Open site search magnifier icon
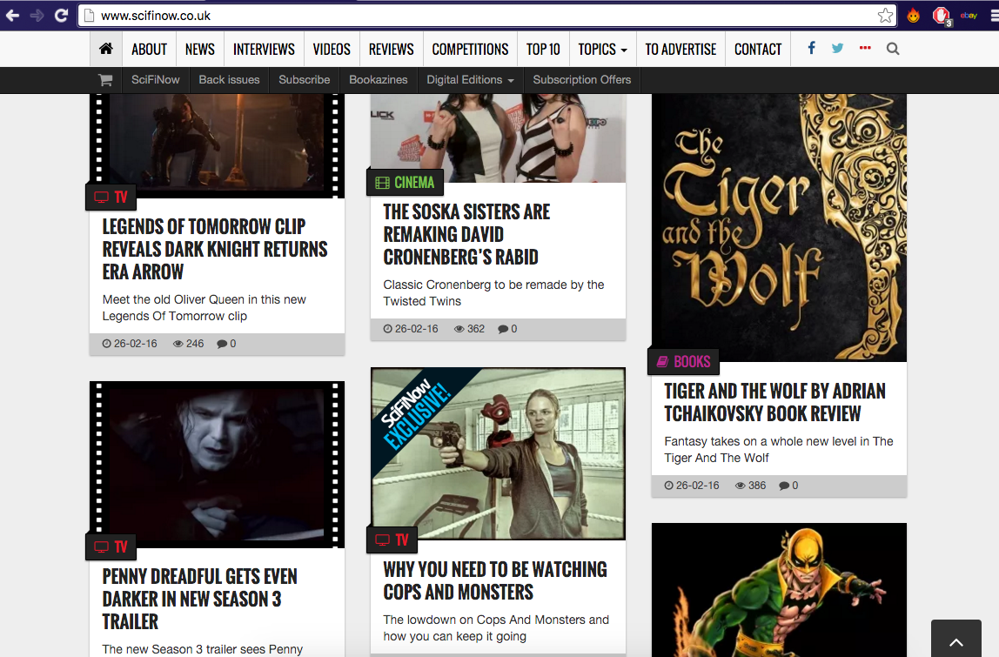 click(892, 50)
